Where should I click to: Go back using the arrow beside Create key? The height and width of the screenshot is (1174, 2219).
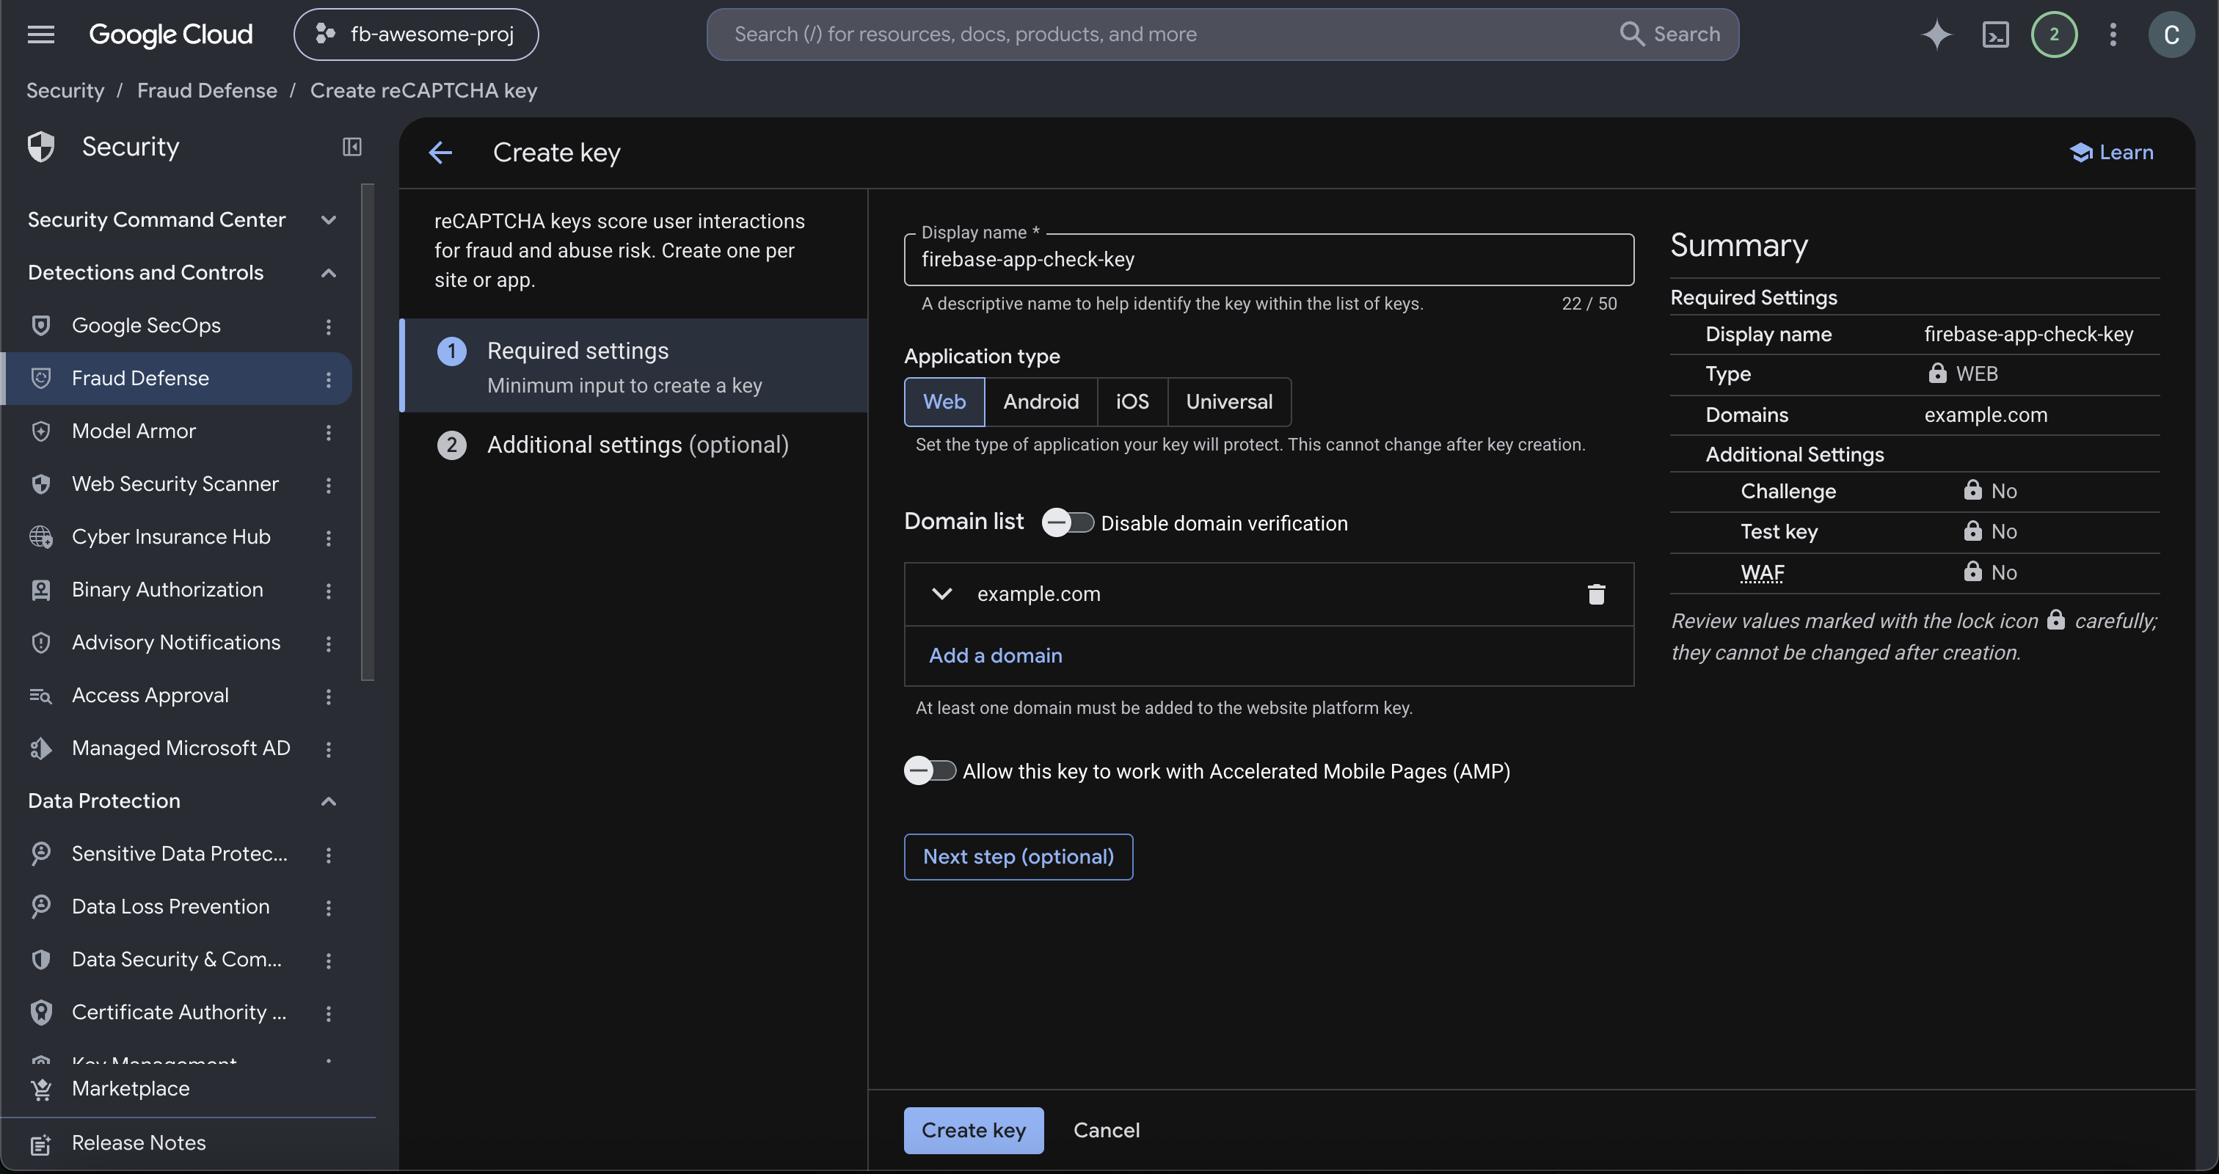coord(440,153)
